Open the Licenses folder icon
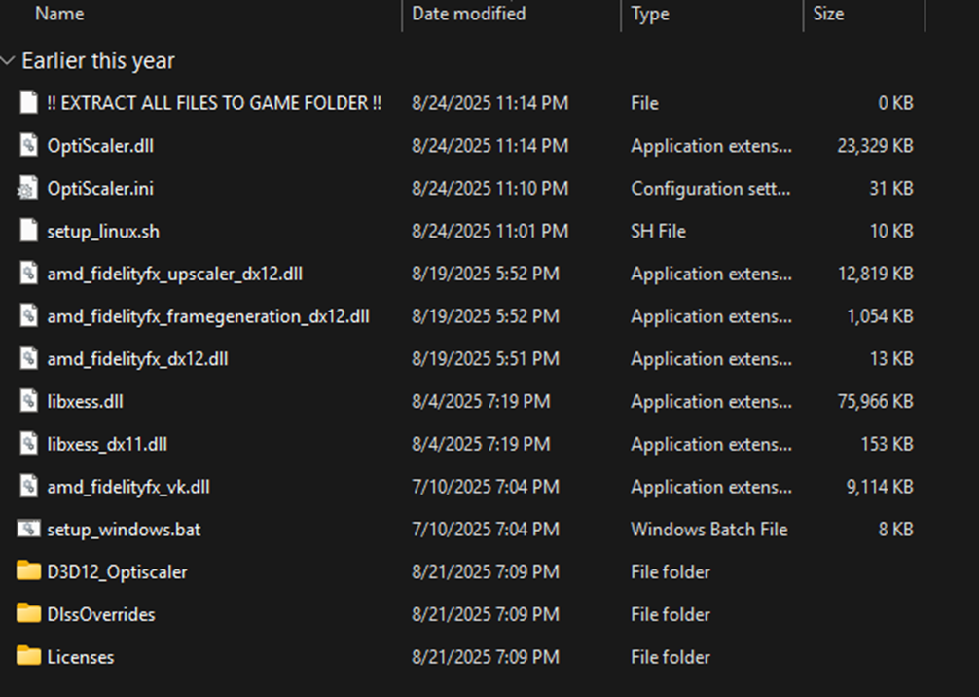 point(29,657)
